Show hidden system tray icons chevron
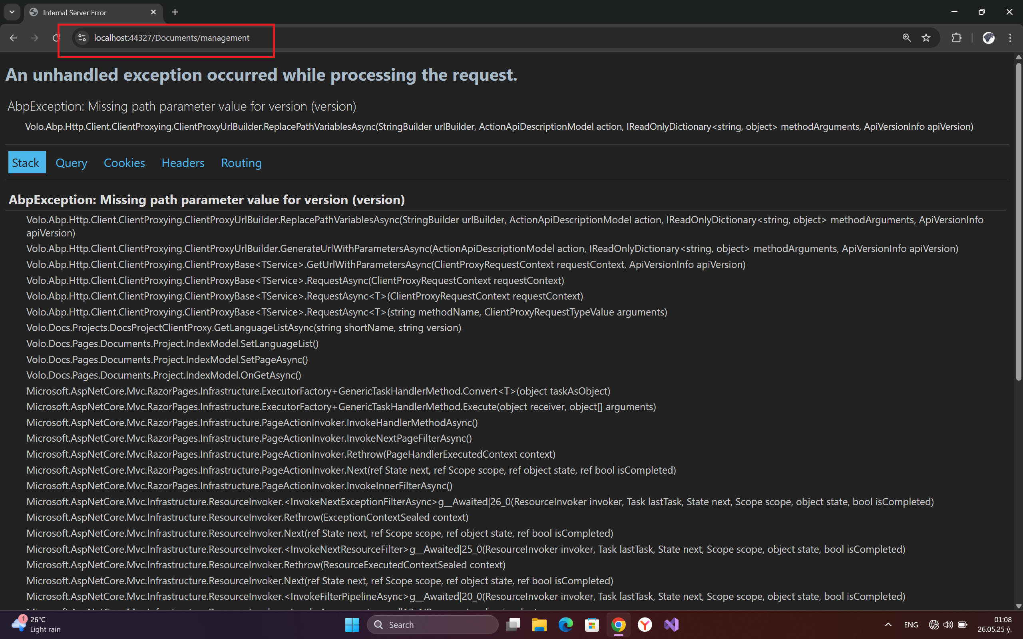 pos(888,625)
